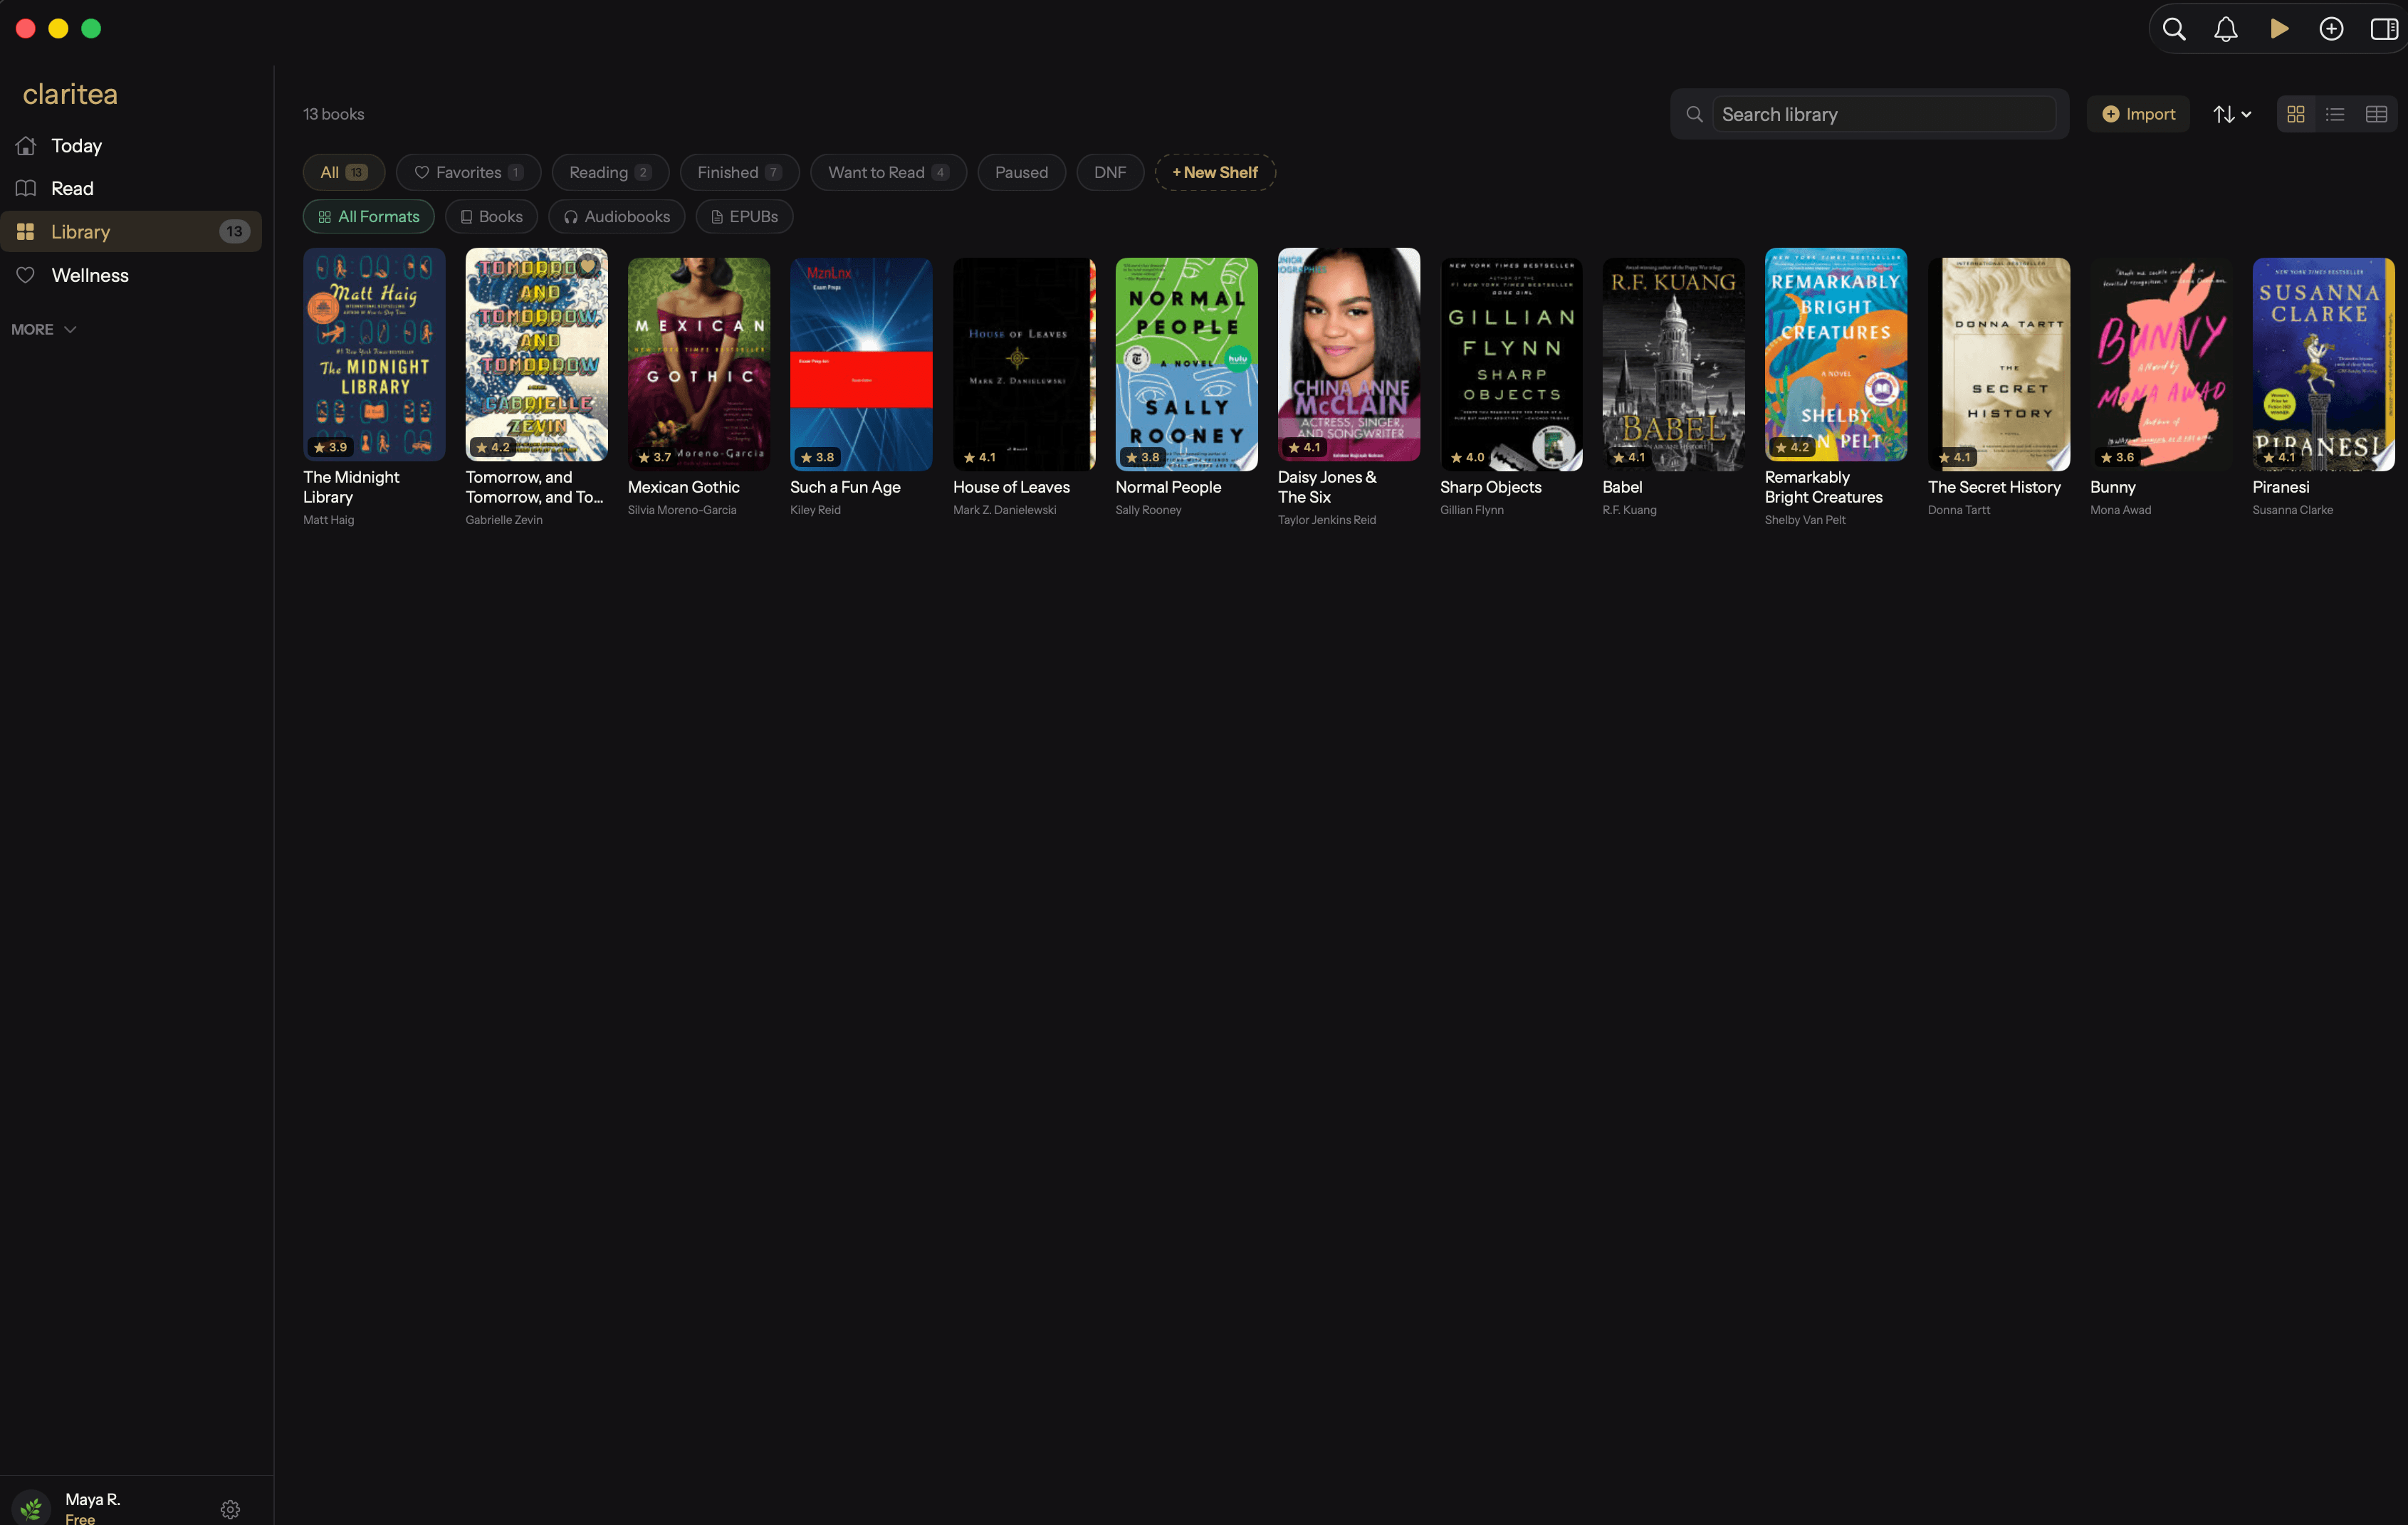Viewport: 2408px width, 1525px height.
Task: Click author name Sally Rooney
Action: [1148, 511]
